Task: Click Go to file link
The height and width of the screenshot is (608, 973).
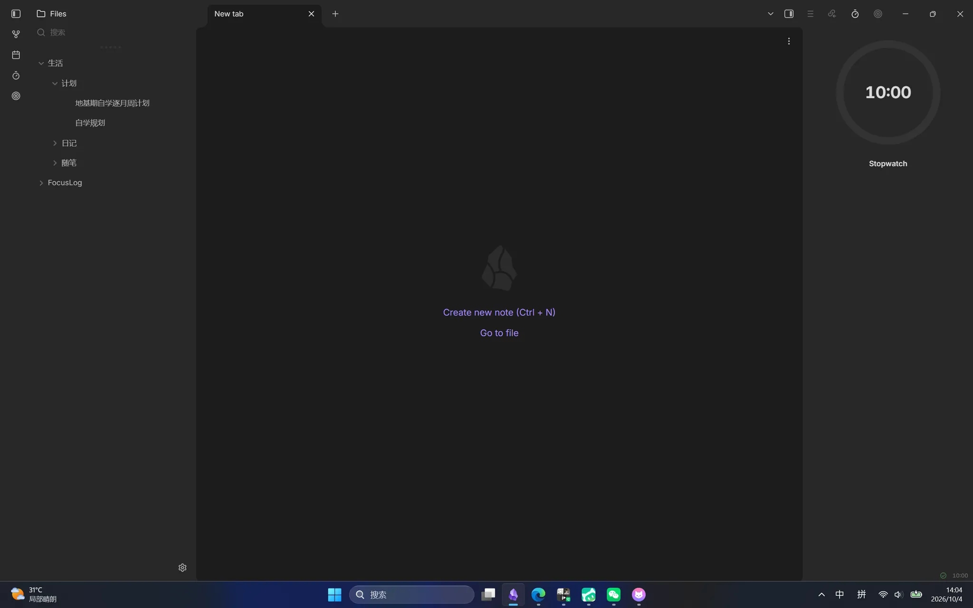Action: 499,333
